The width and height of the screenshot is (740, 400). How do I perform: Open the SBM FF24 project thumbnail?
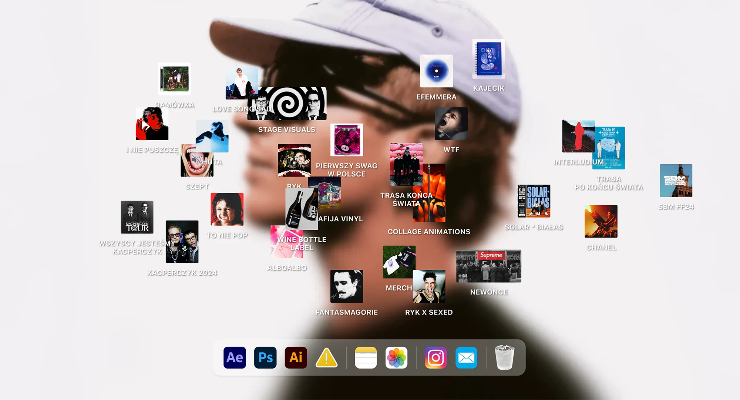676,181
